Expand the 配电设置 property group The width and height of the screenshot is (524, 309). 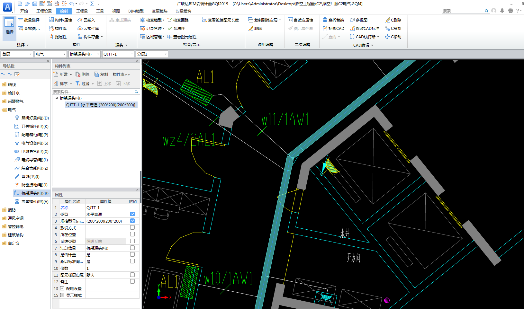62,288
